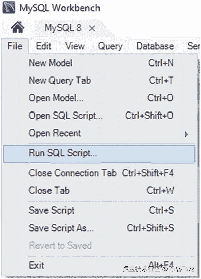This screenshot has width=201, height=279.
Task: Save the script with Save Script
Action: 52,211
